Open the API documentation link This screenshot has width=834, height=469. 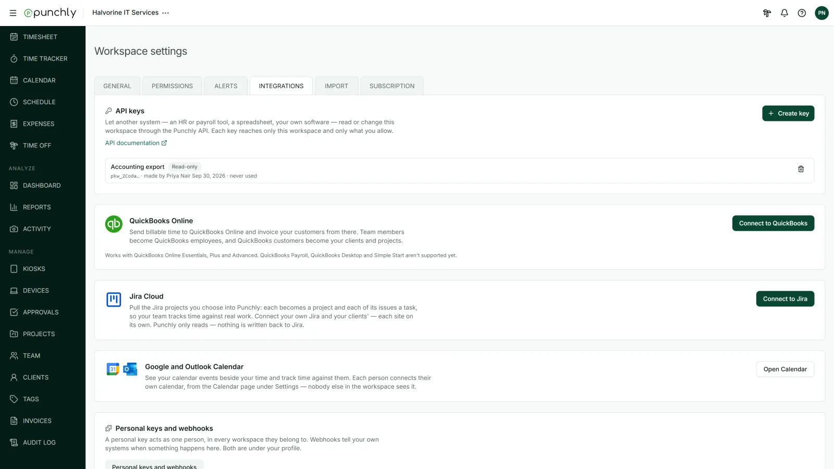136,143
